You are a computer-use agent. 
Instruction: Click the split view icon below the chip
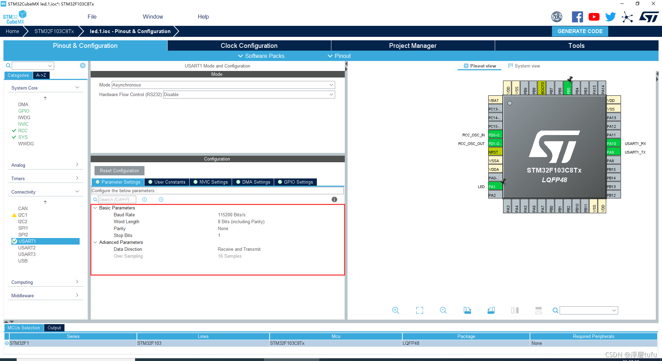click(515, 310)
